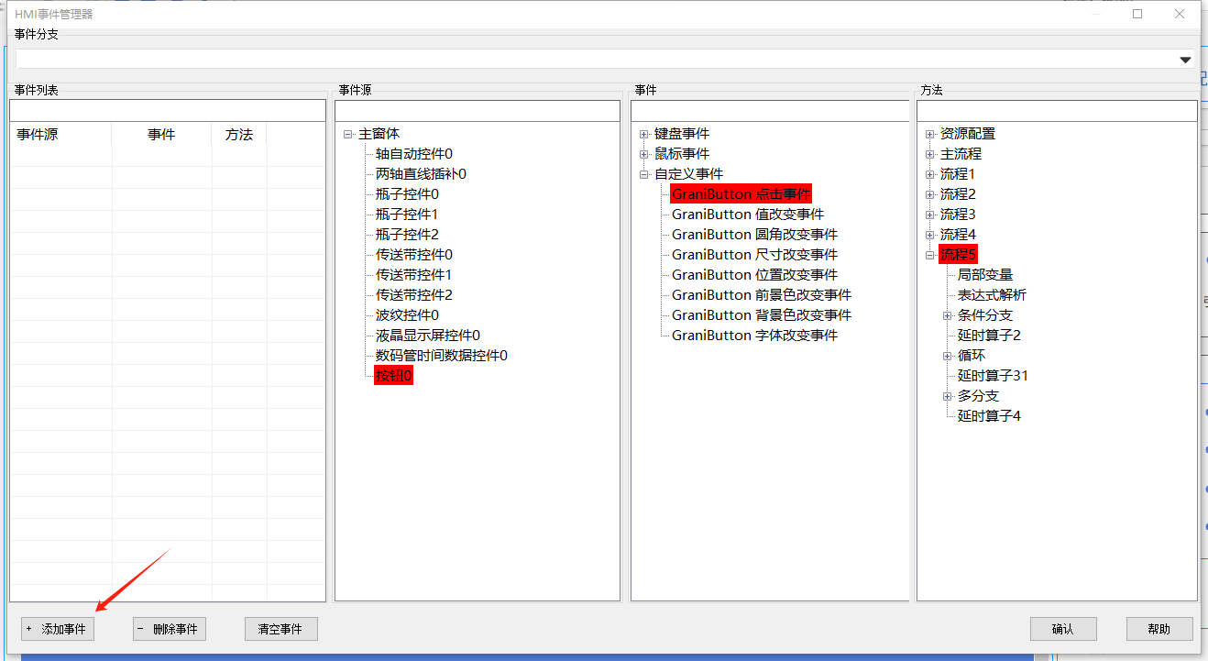The height and width of the screenshot is (661, 1208).
Task: Expand the 流程3 node
Action: click(x=930, y=215)
